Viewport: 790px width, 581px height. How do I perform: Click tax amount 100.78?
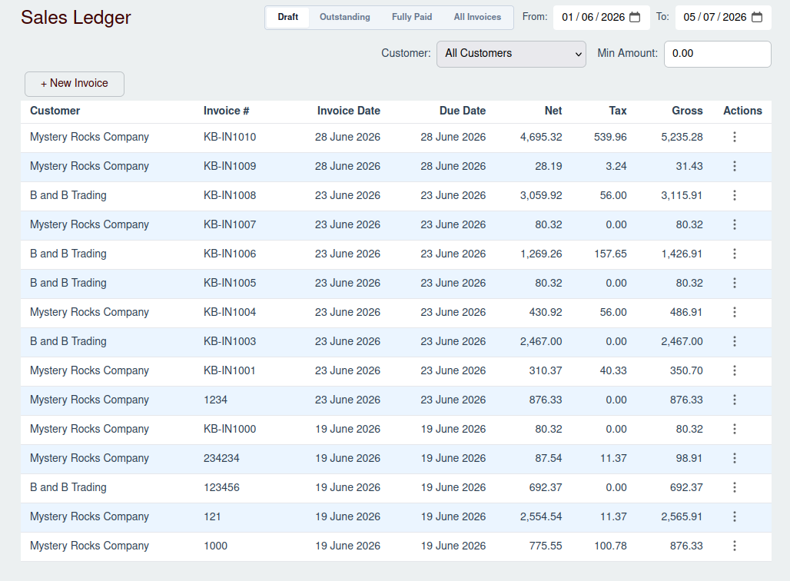pyautogui.click(x=610, y=546)
